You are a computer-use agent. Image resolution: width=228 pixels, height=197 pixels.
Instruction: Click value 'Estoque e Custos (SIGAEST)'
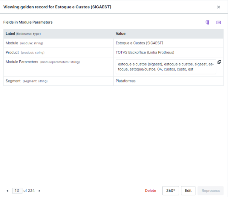(x=139, y=43)
